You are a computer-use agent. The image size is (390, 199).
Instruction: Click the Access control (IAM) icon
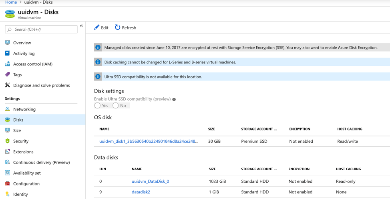(8, 64)
